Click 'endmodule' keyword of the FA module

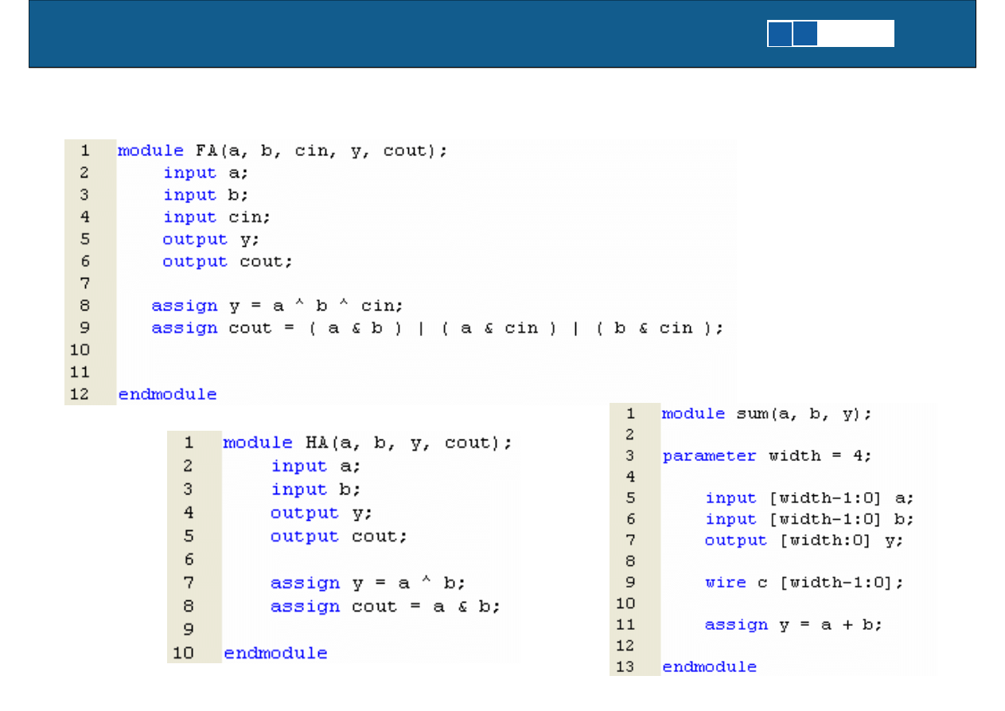(167, 394)
